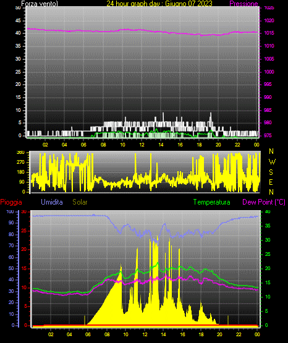Click the Dew Point (°C) legend label
The width and height of the screenshot is (288, 343).
[x=264, y=202]
